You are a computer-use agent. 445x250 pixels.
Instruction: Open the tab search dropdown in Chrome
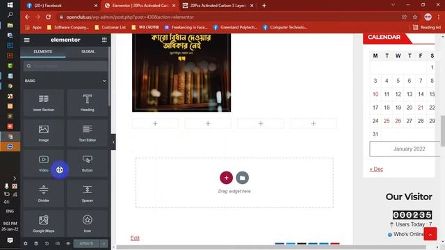(x=393, y=5)
